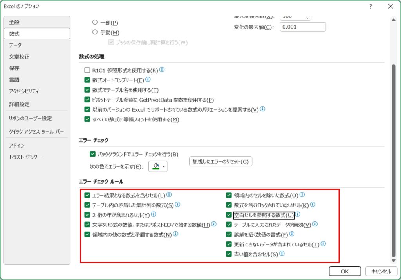Click the scrollbar up arrow
The image size is (401, 280).
click(x=394, y=20)
